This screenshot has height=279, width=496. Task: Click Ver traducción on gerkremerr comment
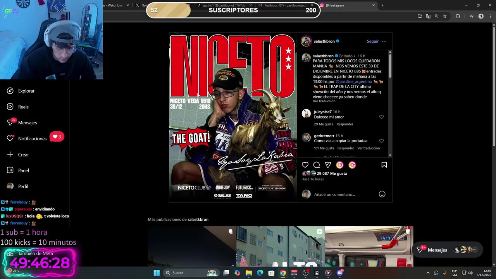tap(369, 148)
